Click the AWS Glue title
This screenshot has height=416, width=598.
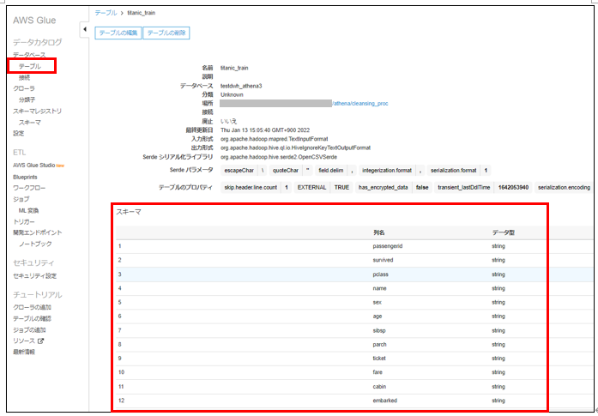click(x=34, y=21)
